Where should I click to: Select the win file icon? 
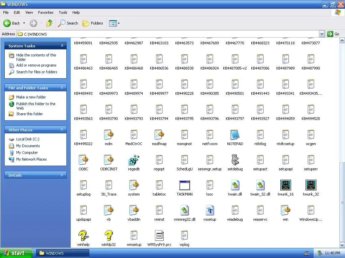285,210
